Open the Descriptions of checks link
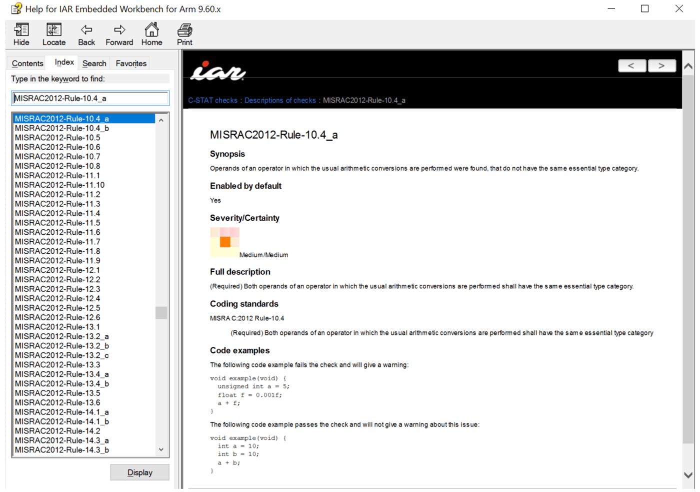The height and width of the screenshot is (492, 700). pyautogui.click(x=279, y=100)
